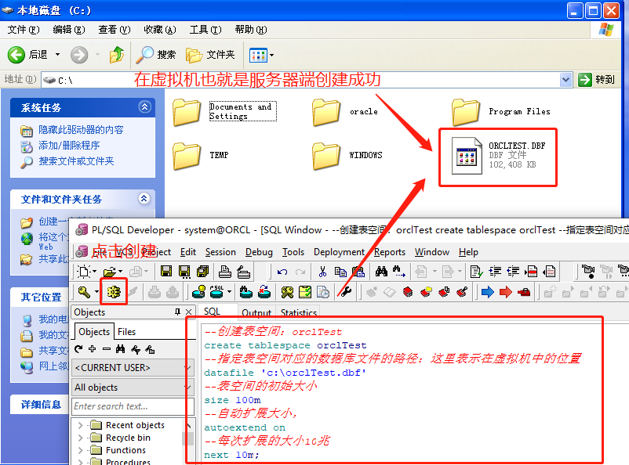Viewport: 629px width, 465px height.
Task: Open the Help menu in PL/SQL Developer
Action: click(468, 252)
